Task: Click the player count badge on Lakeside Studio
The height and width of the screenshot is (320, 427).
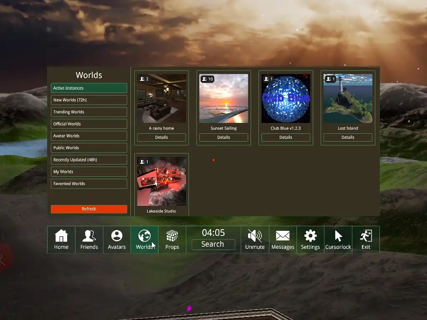Action: click(144, 162)
